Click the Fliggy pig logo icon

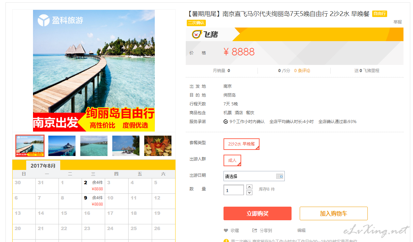(x=197, y=34)
